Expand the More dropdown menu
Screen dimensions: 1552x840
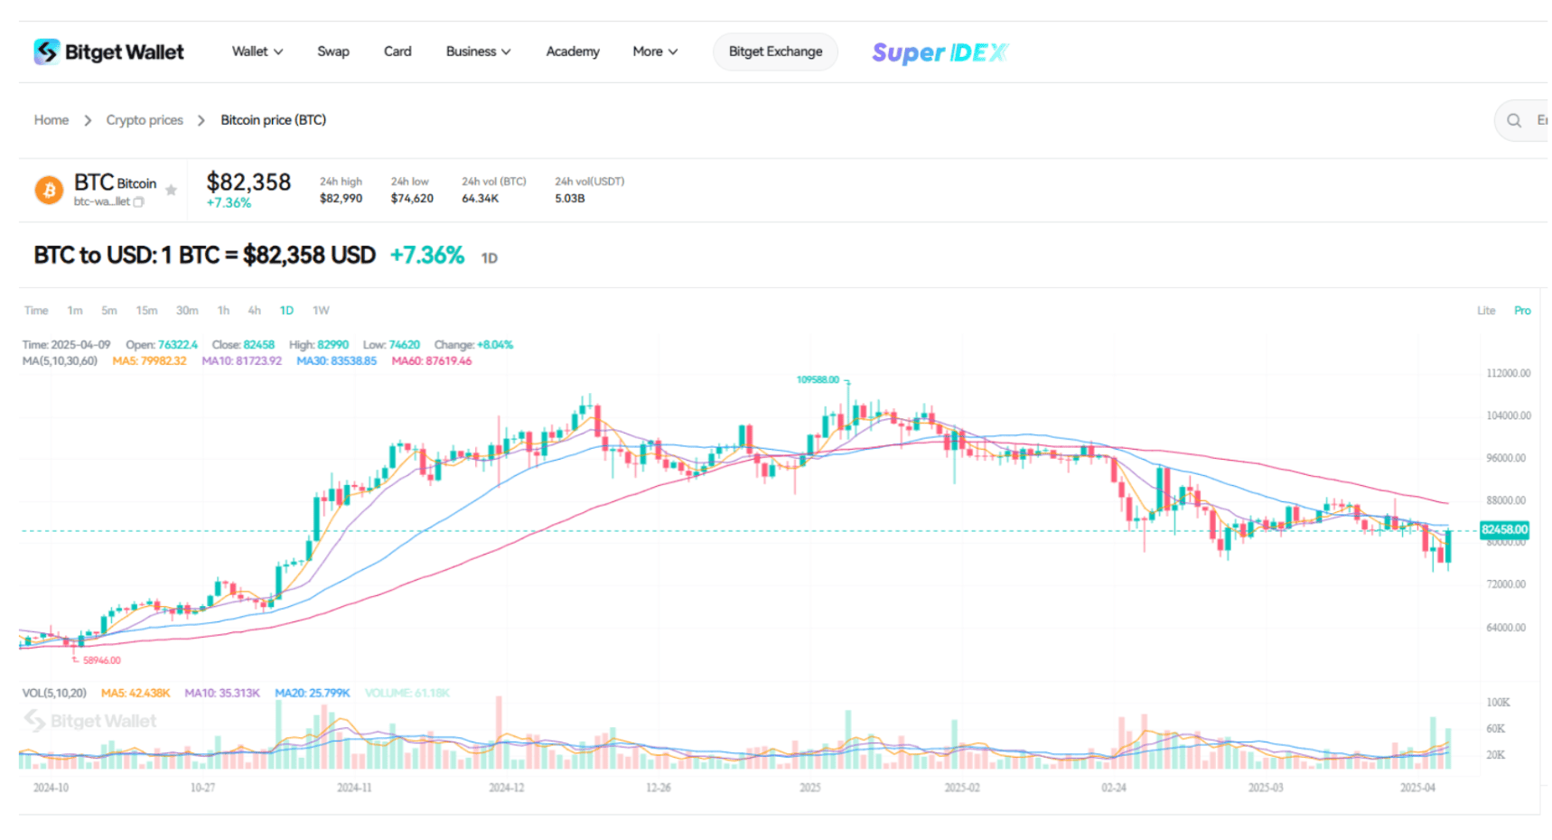[x=655, y=51]
